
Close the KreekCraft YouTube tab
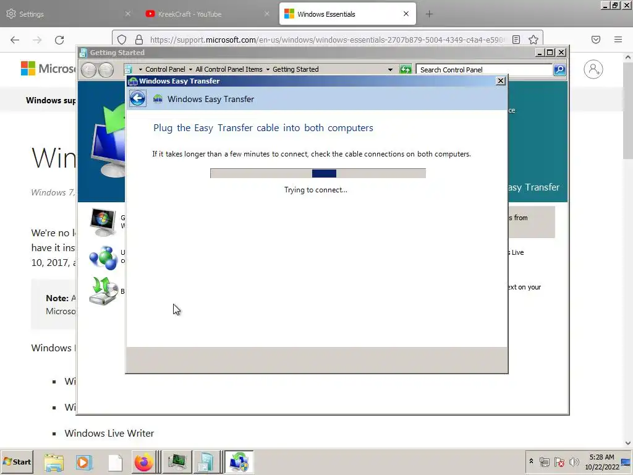coord(267,14)
